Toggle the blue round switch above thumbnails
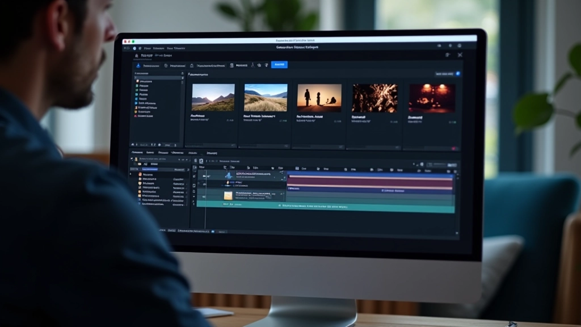 tap(458, 74)
